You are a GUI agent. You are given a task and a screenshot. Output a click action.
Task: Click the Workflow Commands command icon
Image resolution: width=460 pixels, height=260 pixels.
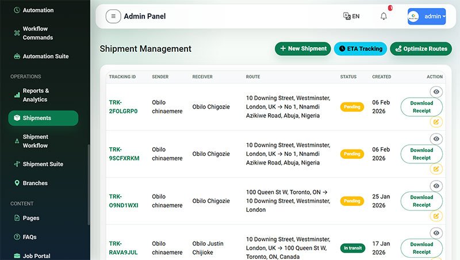(x=17, y=33)
